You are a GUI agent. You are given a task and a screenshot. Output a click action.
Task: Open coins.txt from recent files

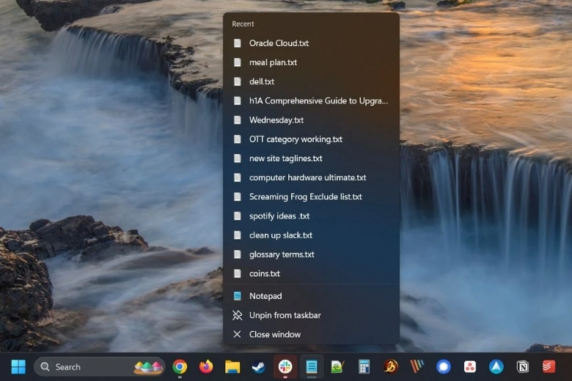(x=264, y=273)
